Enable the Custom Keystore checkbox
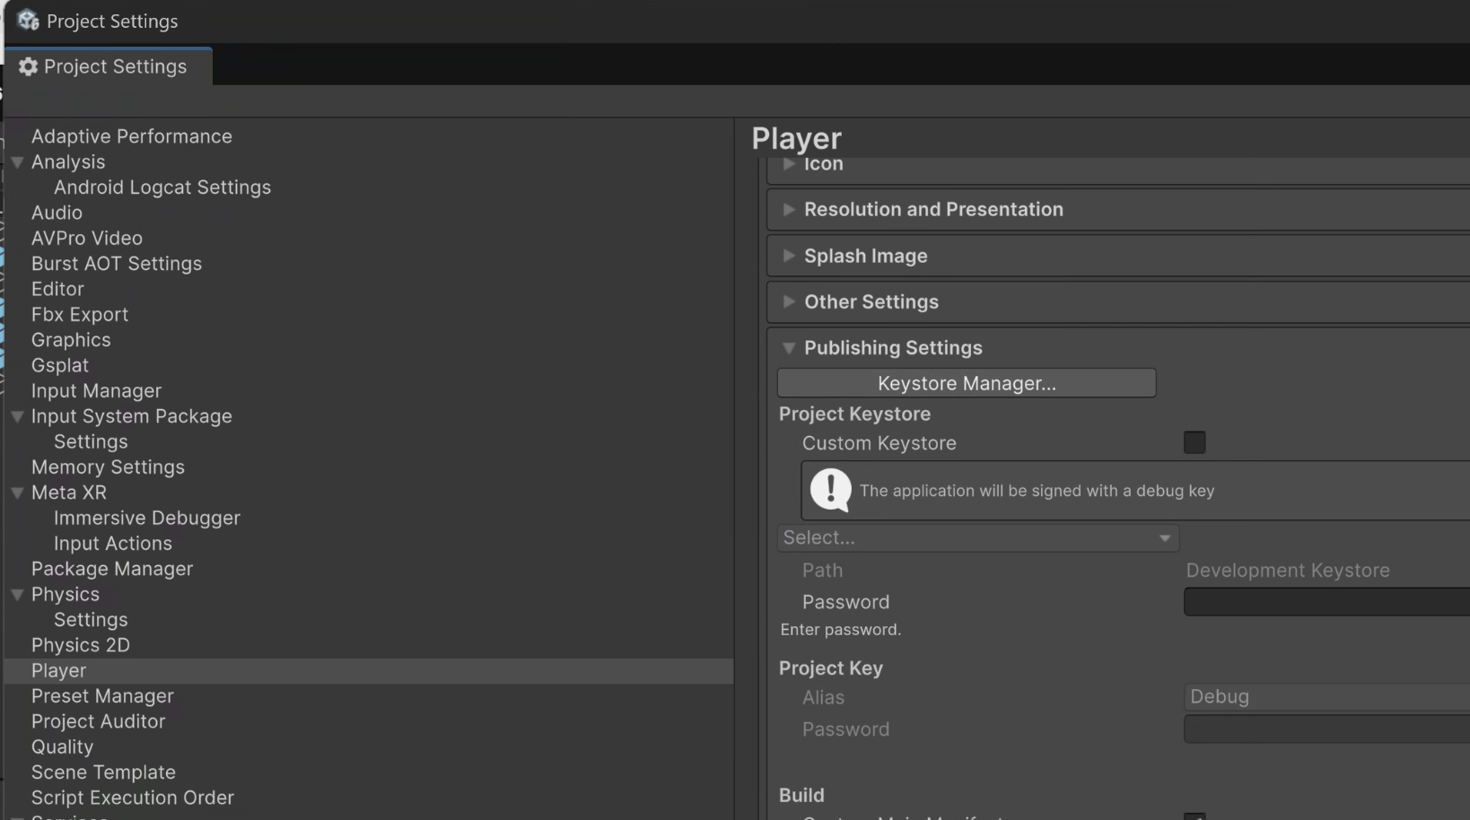1470x820 pixels. pyautogui.click(x=1194, y=442)
